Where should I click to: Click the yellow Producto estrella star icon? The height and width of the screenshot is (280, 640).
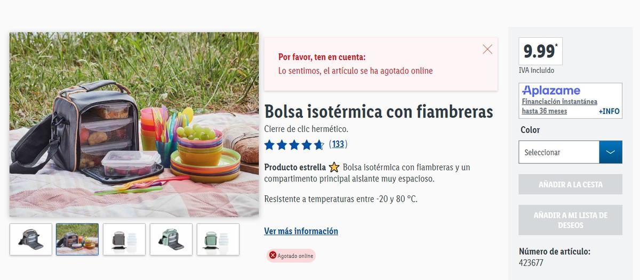[334, 167]
